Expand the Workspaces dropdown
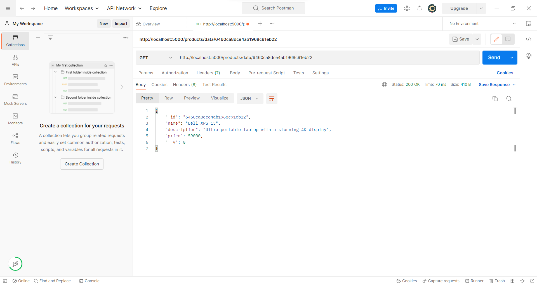This screenshot has width=537, height=285. click(82, 8)
